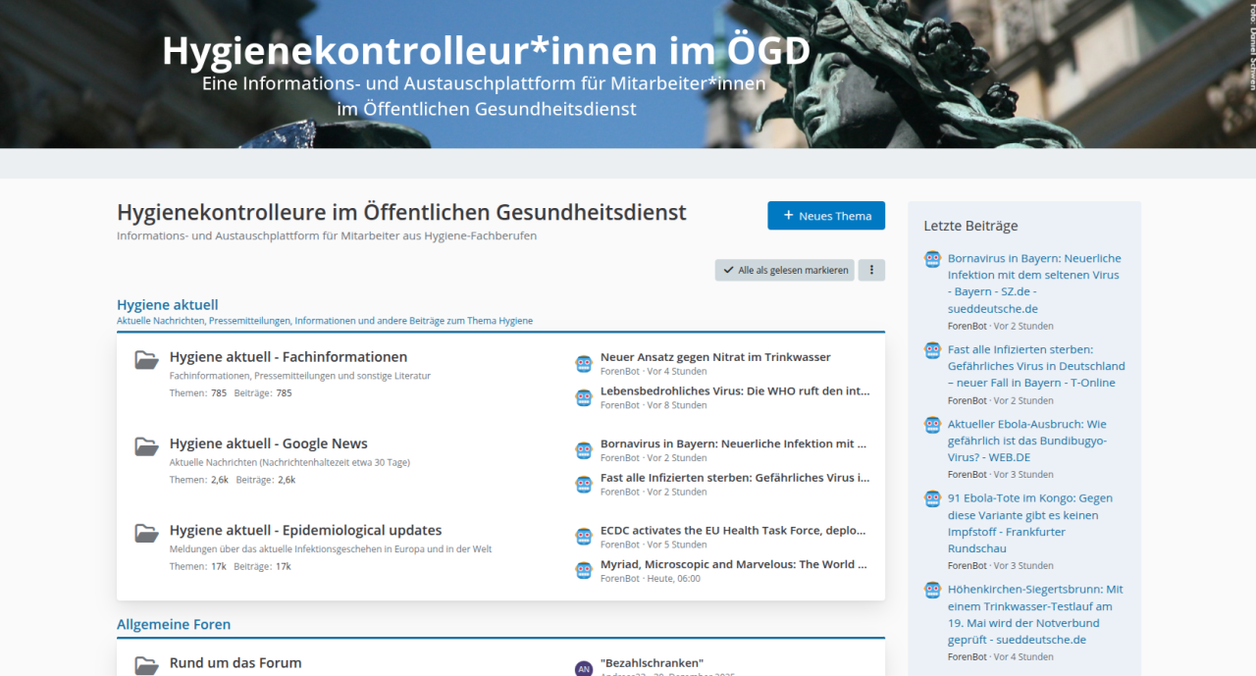Open Allgemeine Foren category heading
Viewport: 1256px width, 676px height.
point(174,624)
